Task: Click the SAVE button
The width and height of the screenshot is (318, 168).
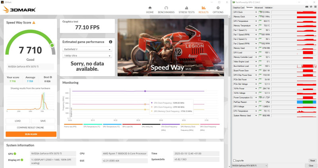Action: [x=43, y=121]
